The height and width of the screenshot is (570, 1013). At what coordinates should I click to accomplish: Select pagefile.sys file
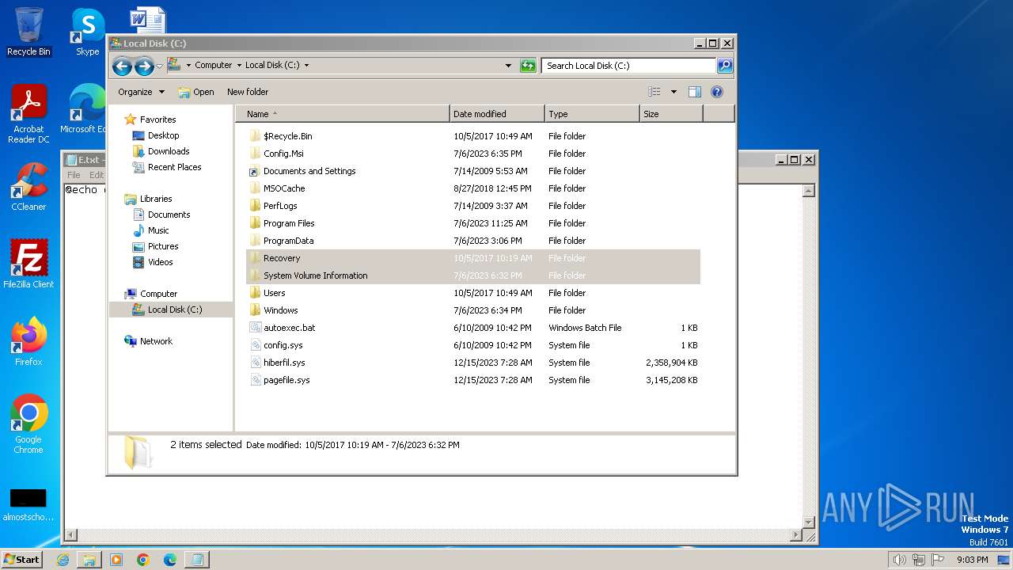(473, 380)
